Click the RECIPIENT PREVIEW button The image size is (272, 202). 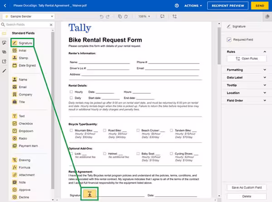click(228, 6)
